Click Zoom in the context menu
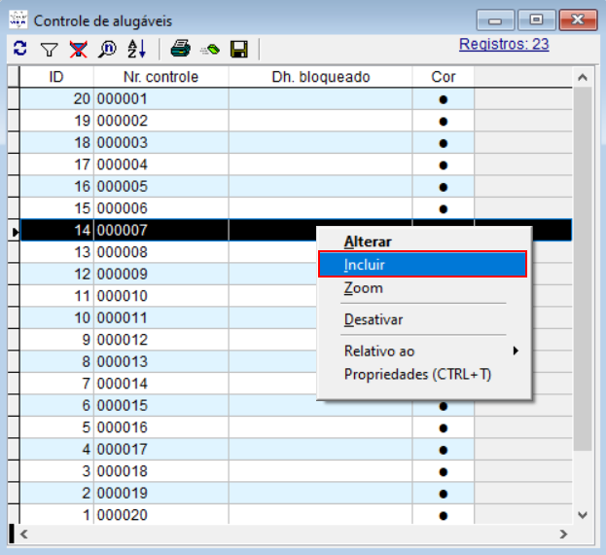The image size is (606, 555). (x=364, y=288)
